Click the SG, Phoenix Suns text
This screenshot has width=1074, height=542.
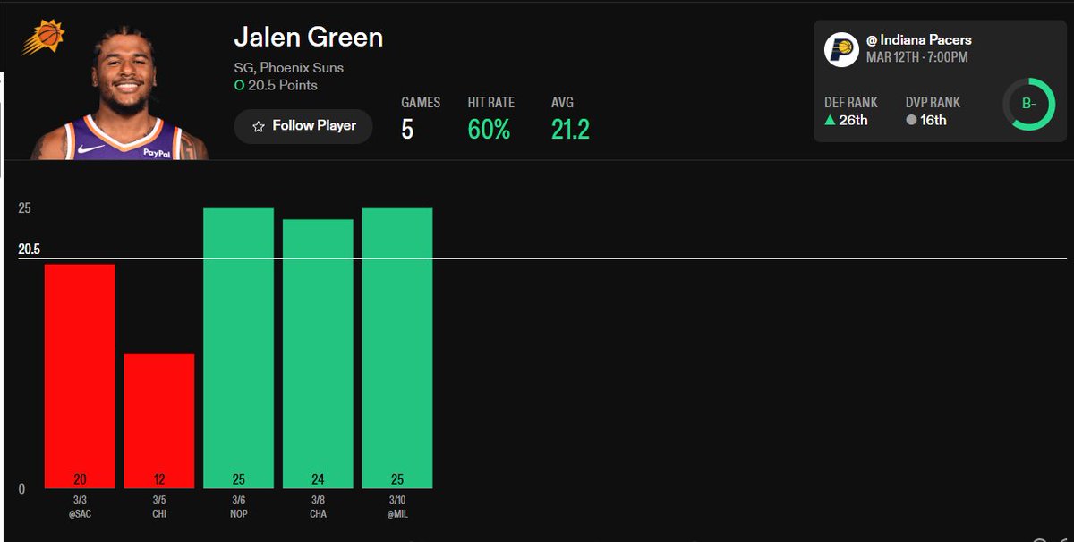(289, 68)
